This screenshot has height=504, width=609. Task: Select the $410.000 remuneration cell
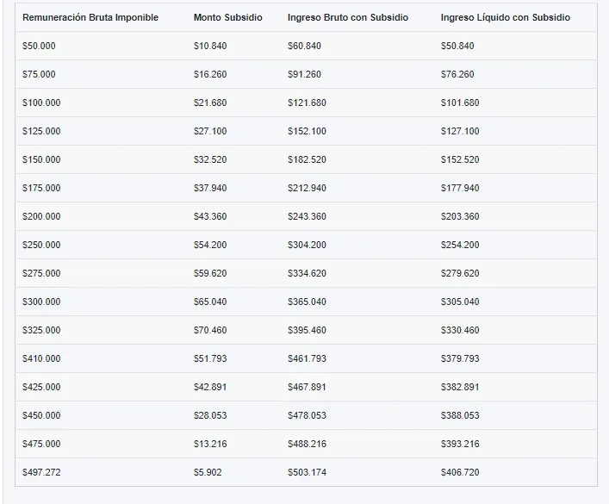(41, 358)
